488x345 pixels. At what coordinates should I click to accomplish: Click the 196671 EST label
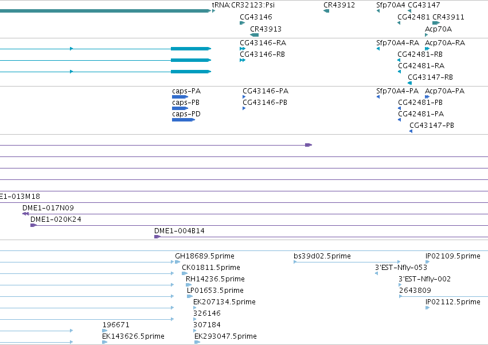click(x=116, y=325)
